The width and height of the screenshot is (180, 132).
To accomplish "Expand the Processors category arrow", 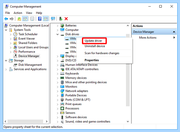I will point(58,109).
